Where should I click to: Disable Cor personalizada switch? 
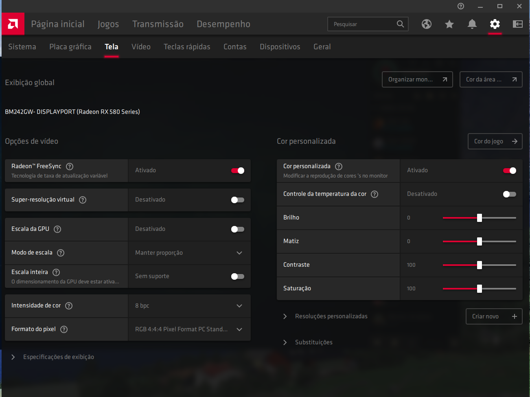(510, 171)
